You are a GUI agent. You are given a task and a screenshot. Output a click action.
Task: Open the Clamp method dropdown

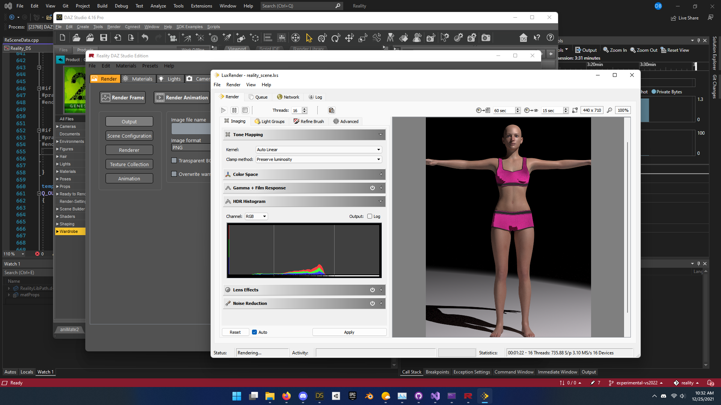coord(318,159)
